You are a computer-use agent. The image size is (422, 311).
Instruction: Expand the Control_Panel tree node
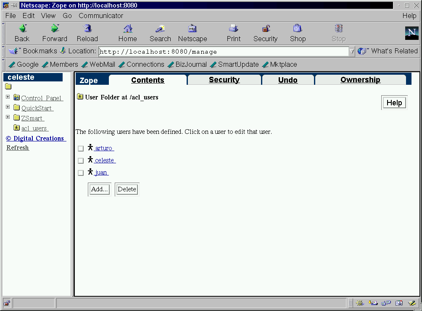[x=8, y=97]
